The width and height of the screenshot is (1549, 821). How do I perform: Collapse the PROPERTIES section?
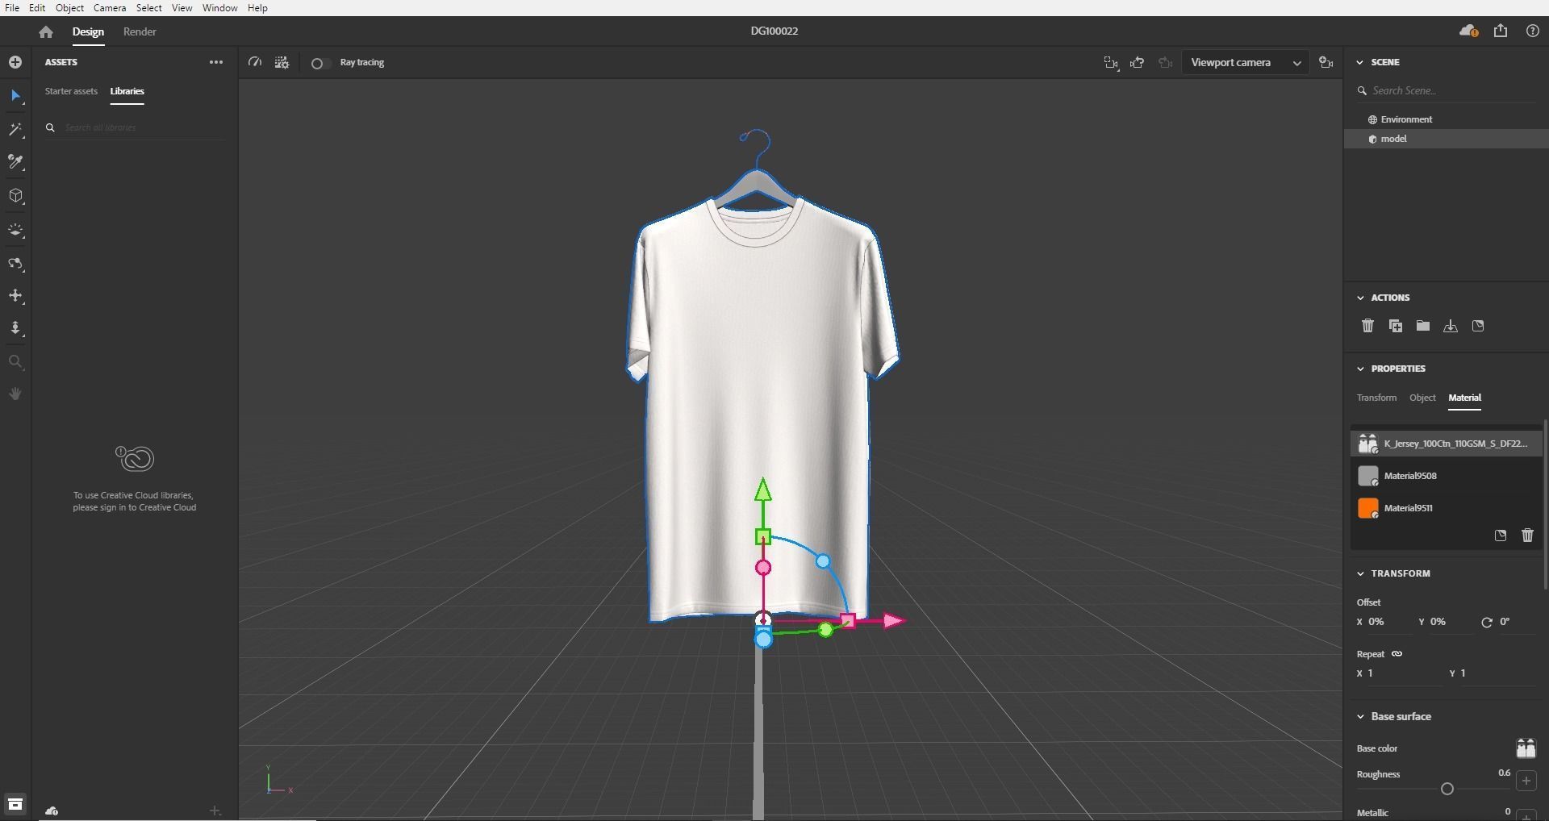pyautogui.click(x=1360, y=369)
